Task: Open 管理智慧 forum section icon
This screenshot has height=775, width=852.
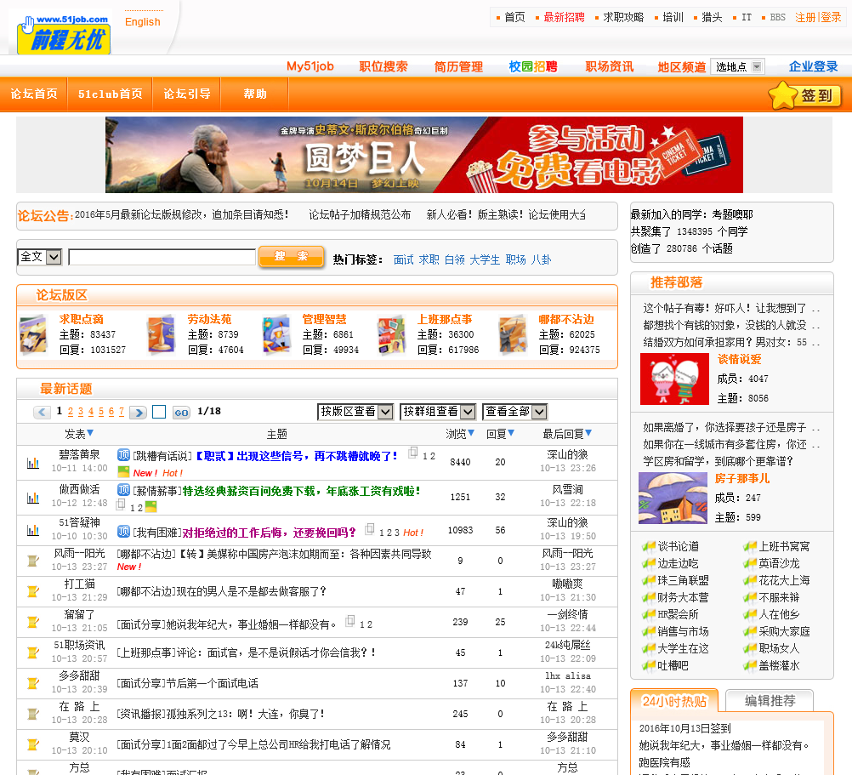Action: point(276,335)
